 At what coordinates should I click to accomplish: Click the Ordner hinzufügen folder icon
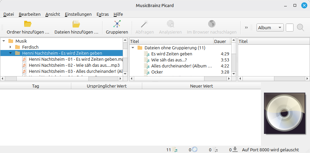click(x=28, y=24)
